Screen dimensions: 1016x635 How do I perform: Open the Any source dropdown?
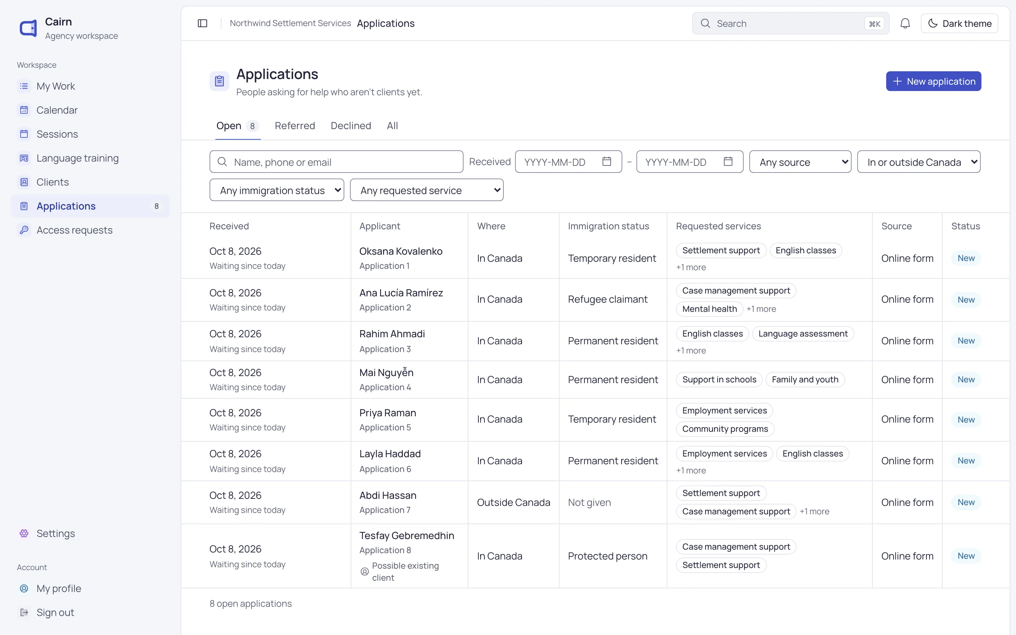click(x=800, y=162)
